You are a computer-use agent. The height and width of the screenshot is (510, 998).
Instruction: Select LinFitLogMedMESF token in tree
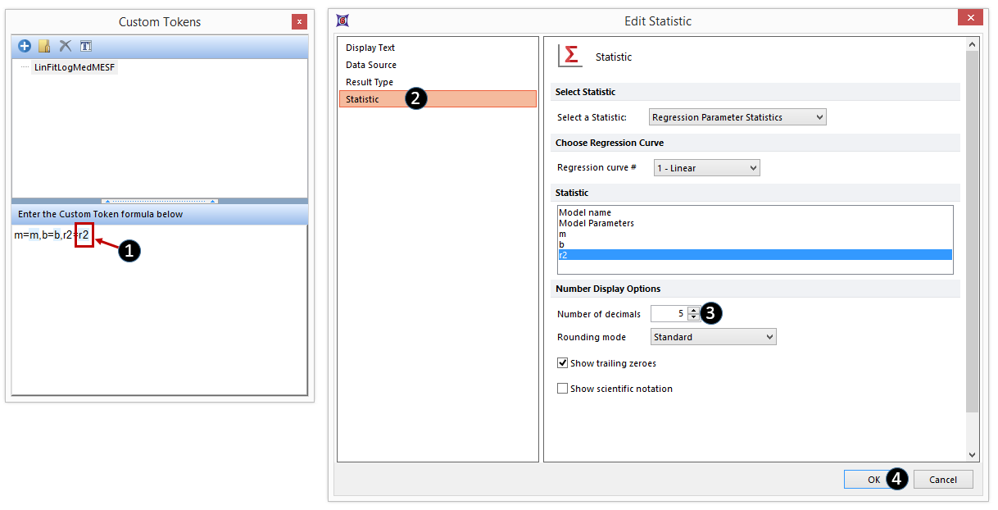[x=75, y=67]
